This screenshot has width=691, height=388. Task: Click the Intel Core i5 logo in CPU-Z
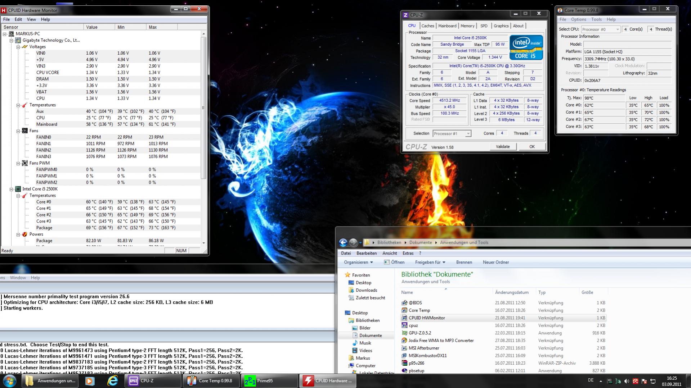(x=526, y=47)
